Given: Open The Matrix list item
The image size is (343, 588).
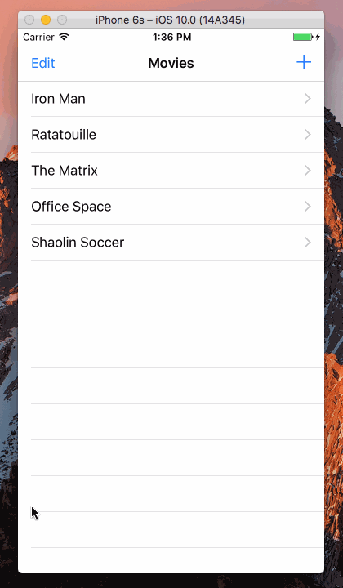Looking at the screenshot, I should (171, 170).
